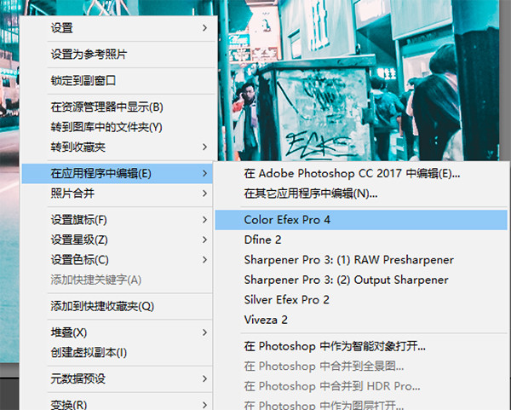
Task: Select Sharpener Pro 3 Output Sharpener
Action: [346, 280]
